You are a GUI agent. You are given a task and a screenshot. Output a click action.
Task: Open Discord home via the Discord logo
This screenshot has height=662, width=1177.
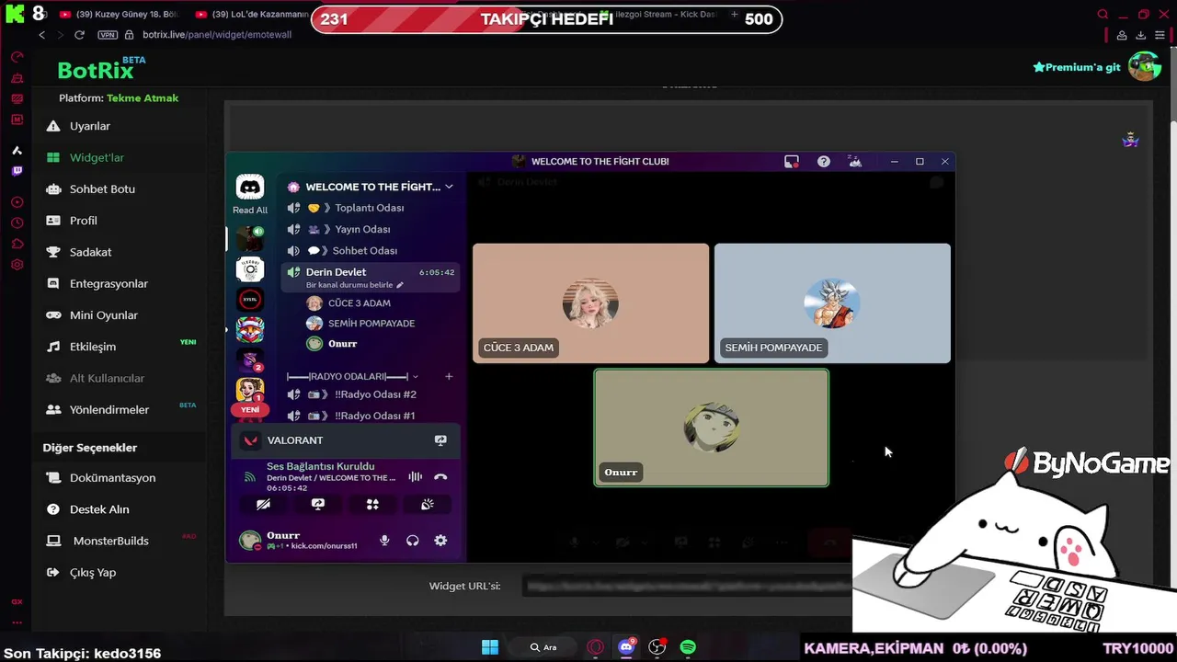[x=249, y=187]
